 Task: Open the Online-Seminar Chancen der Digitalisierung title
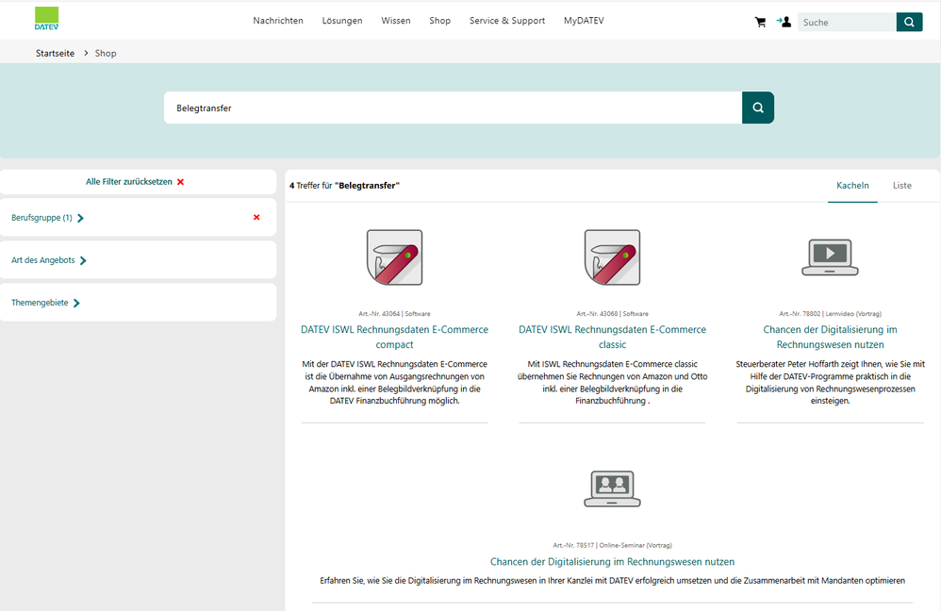pyautogui.click(x=612, y=562)
